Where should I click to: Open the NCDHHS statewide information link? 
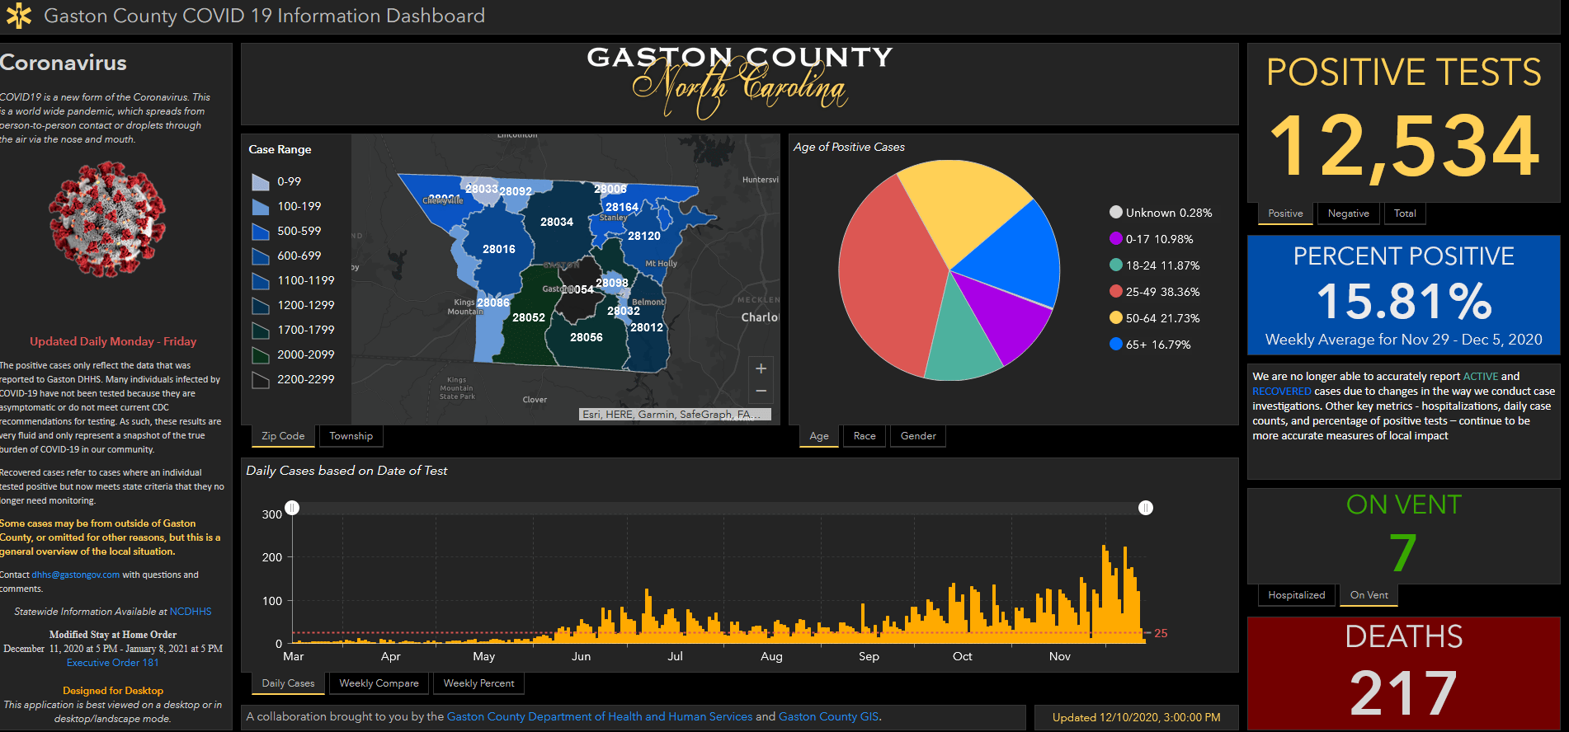[x=191, y=612]
